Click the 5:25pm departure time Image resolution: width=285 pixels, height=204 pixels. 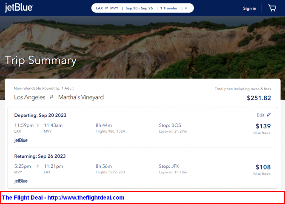pos(23,166)
